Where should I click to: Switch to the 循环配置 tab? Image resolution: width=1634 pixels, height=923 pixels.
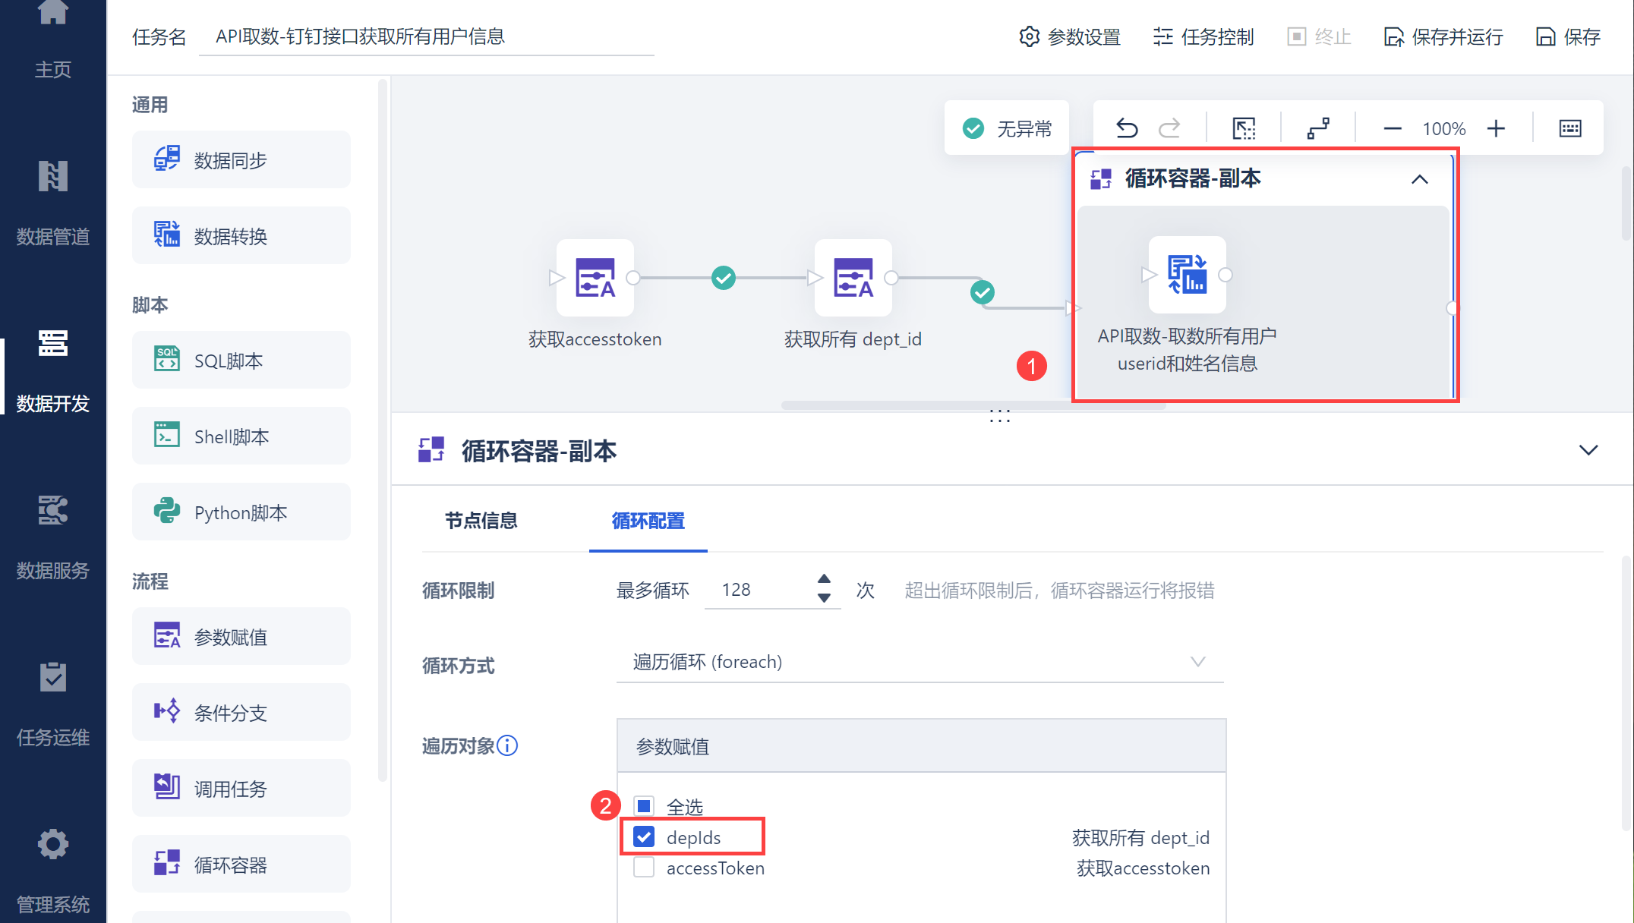tap(648, 521)
